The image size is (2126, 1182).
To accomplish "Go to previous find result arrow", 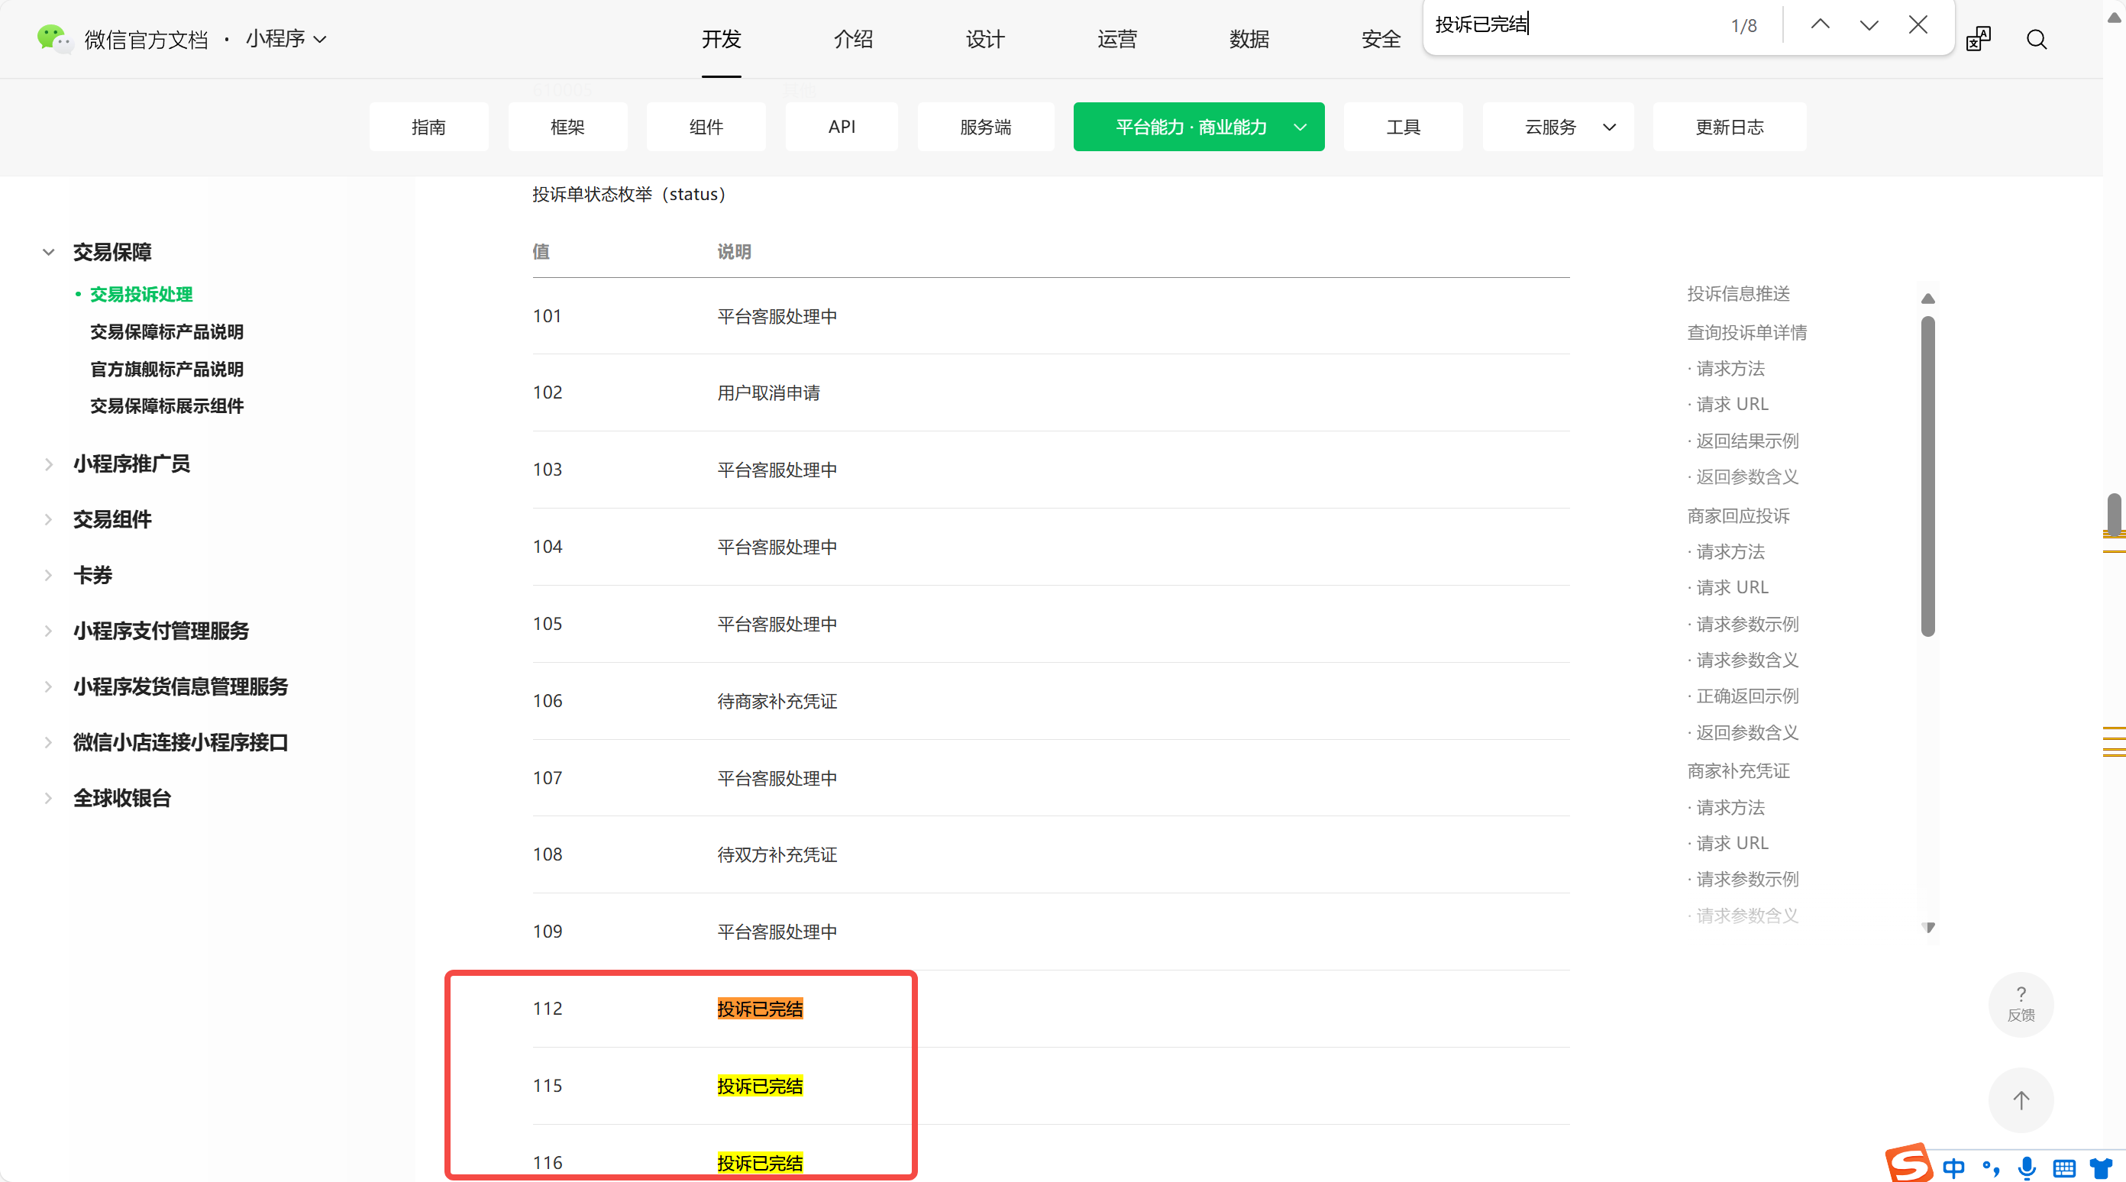I will [x=1820, y=24].
